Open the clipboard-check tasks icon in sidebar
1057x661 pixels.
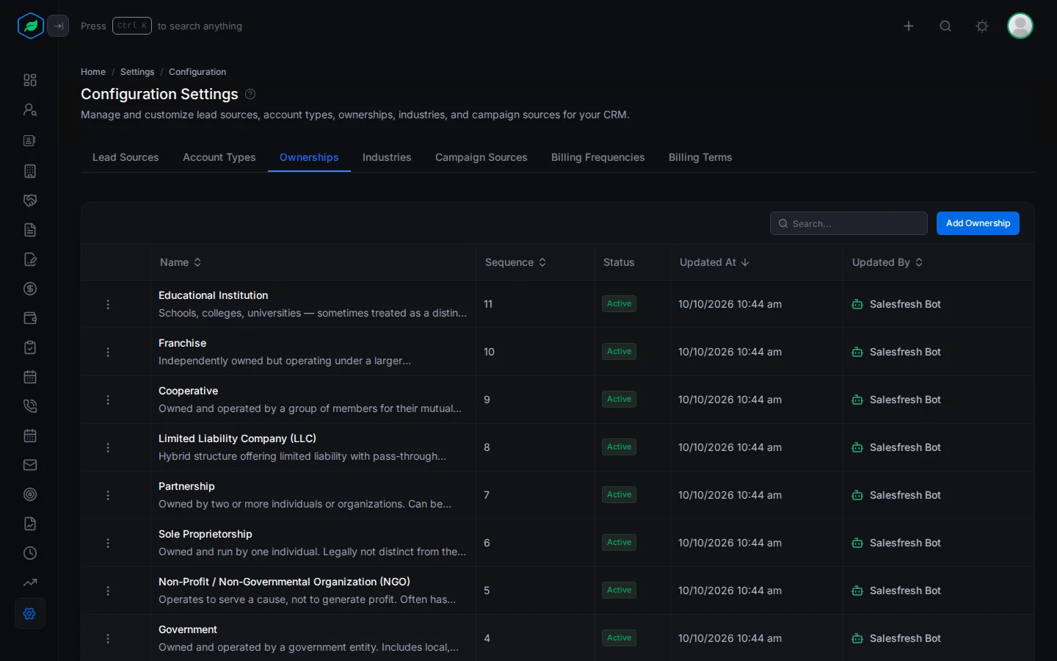pos(30,347)
